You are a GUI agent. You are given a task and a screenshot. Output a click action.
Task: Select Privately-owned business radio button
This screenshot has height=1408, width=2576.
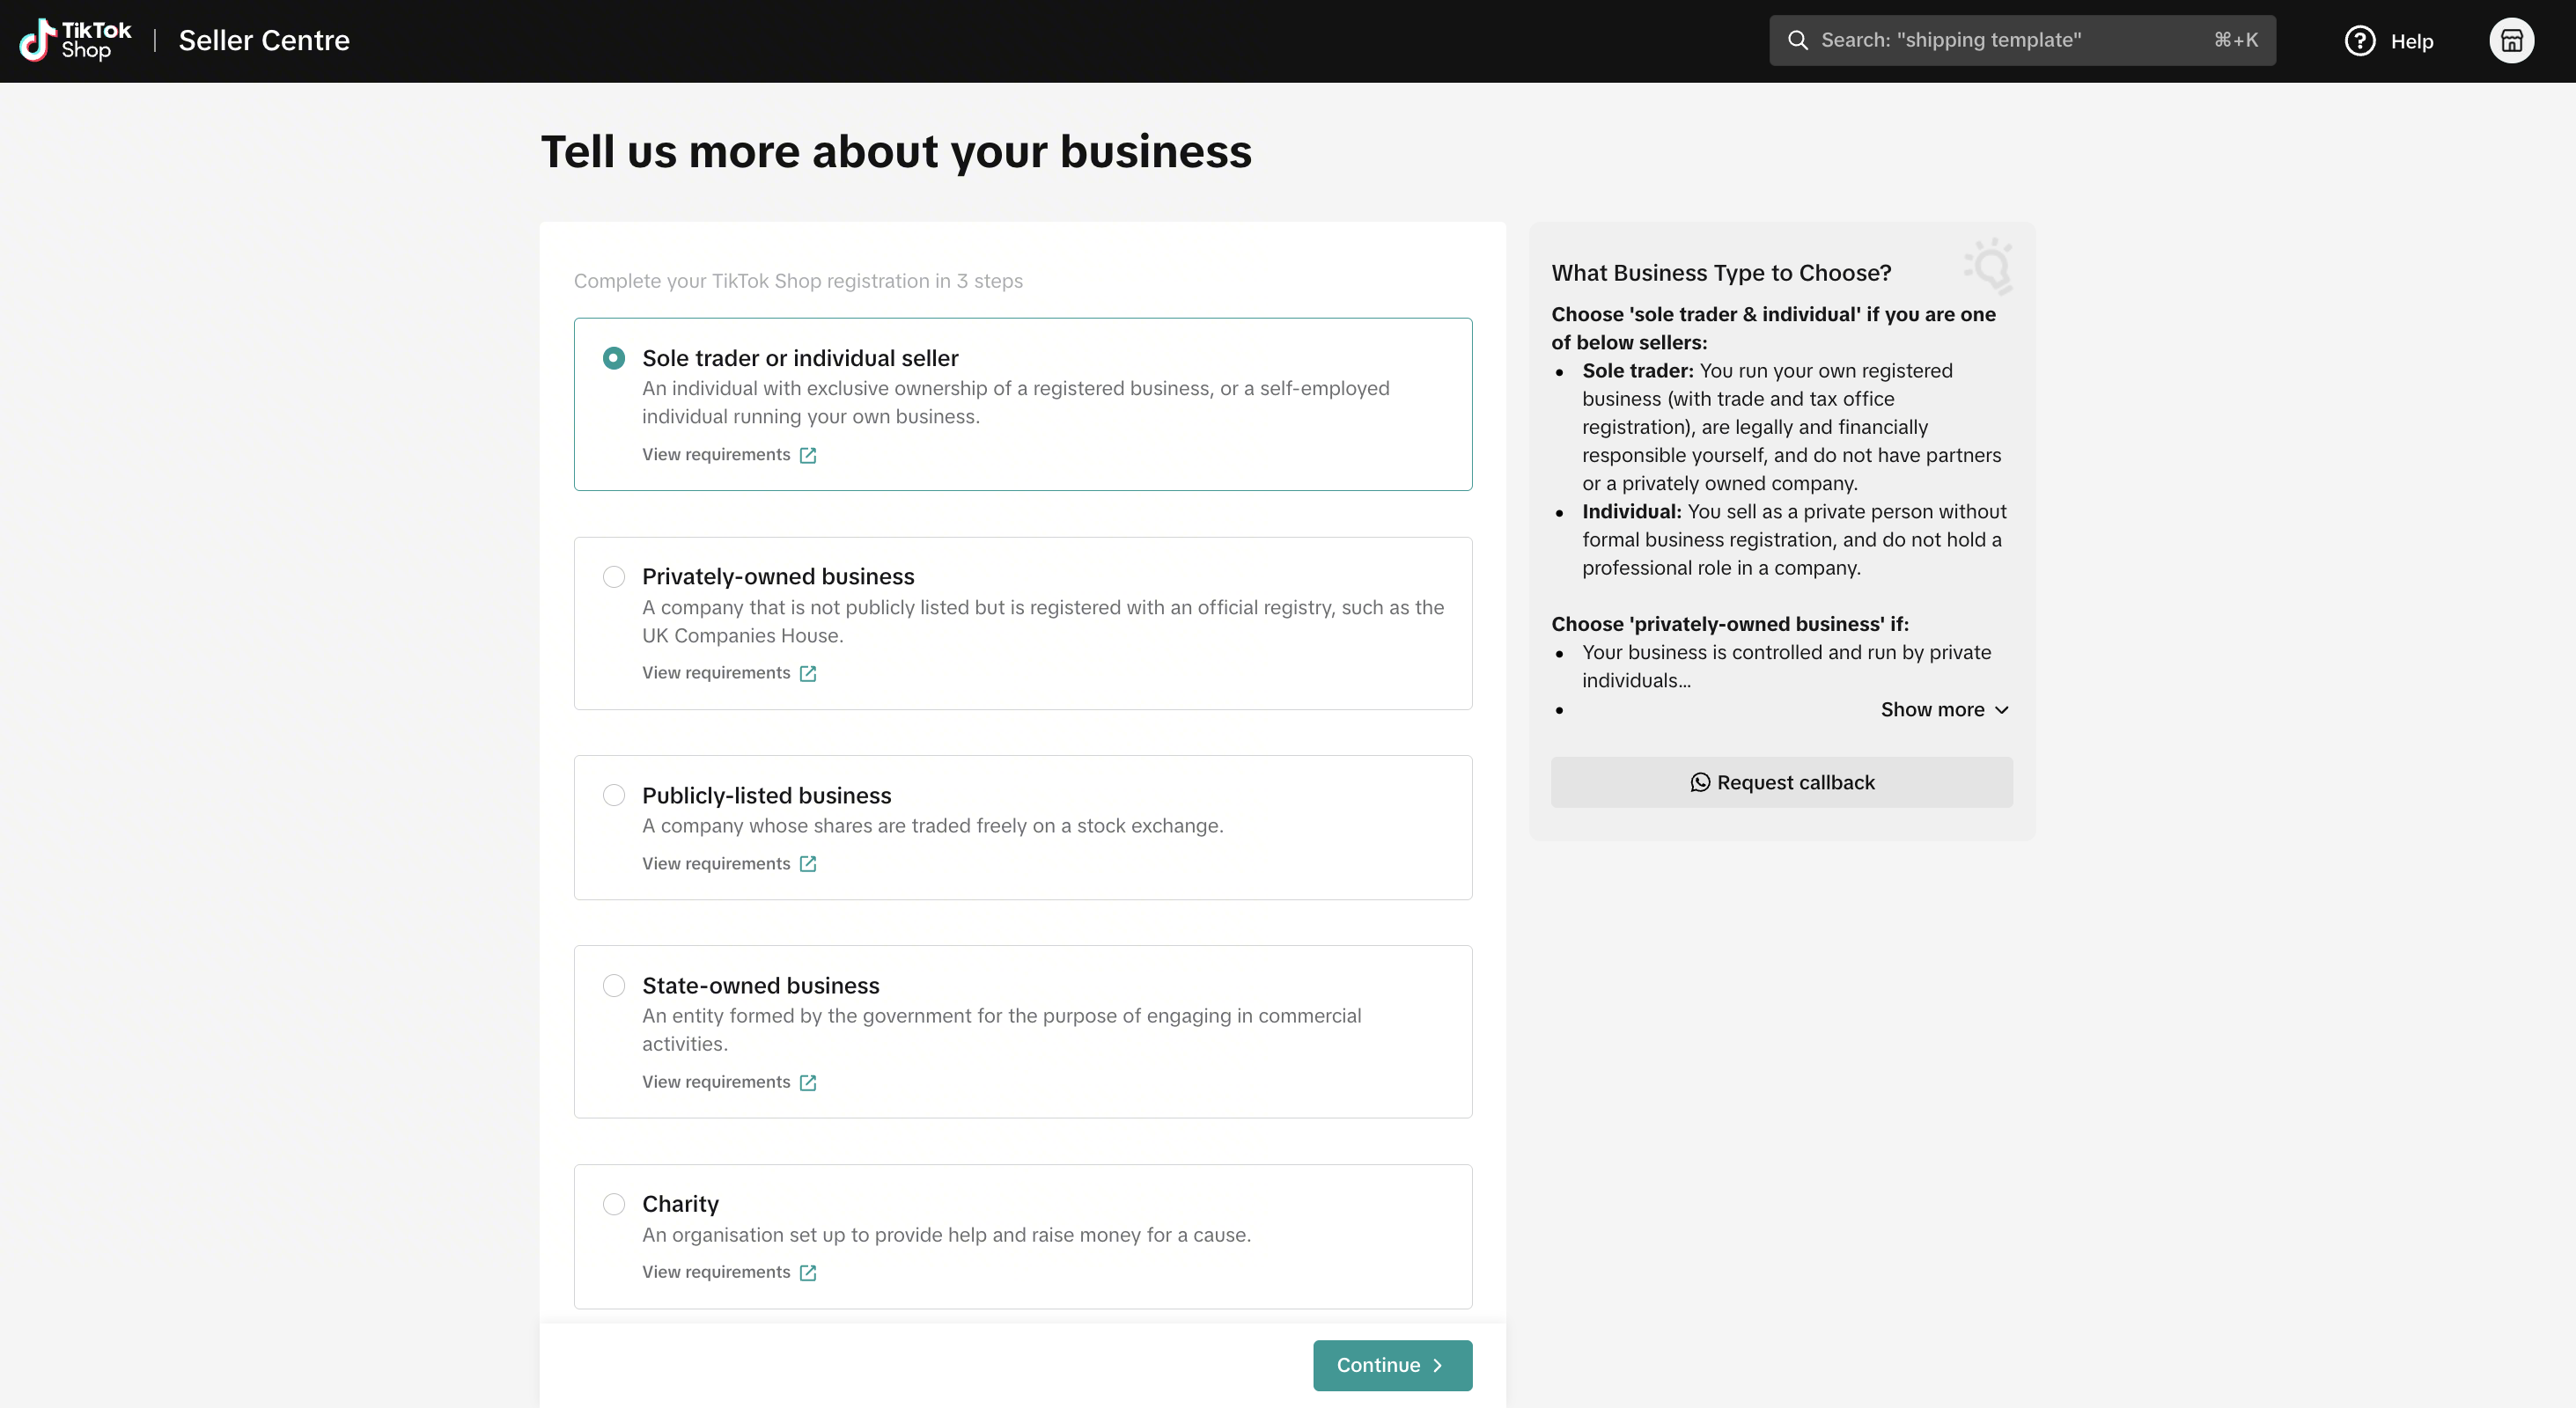(614, 576)
